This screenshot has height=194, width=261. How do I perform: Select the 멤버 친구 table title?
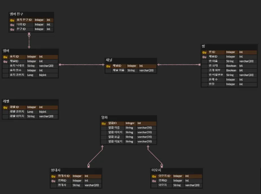point(16,14)
